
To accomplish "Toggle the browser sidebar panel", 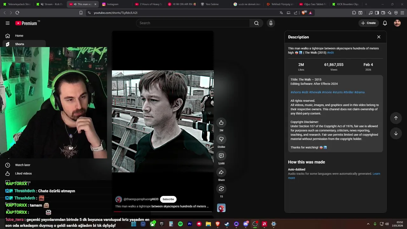I will pos(377,13).
